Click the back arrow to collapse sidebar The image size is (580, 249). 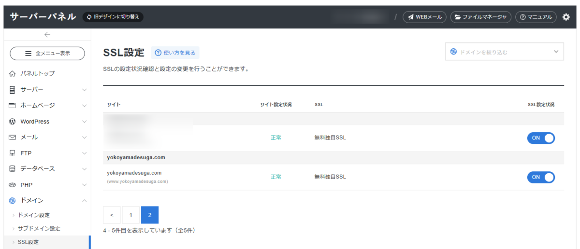(x=47, y=35)
